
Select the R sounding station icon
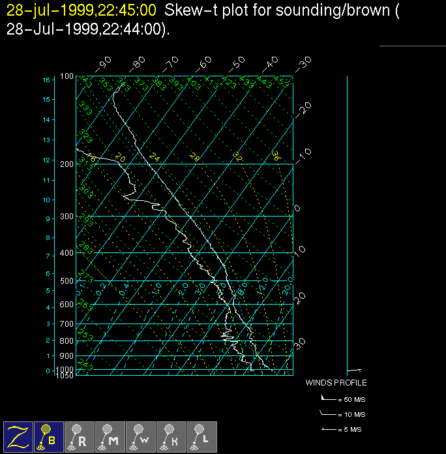coord(80,436)
